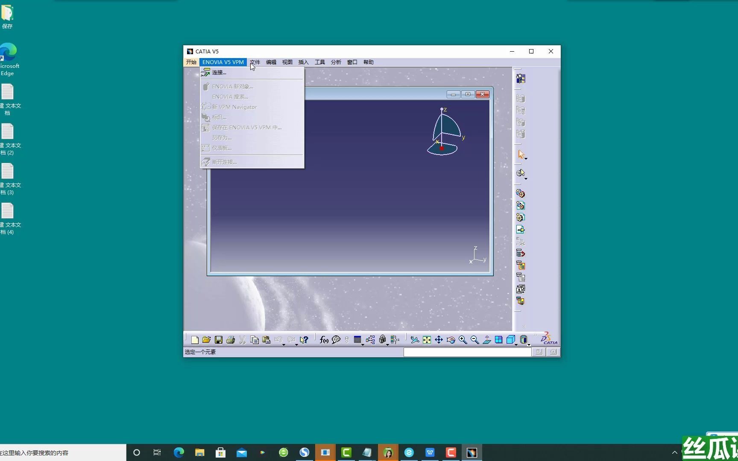
Task: Click the Zoom In magnifier icon
Action: [463, 340]
